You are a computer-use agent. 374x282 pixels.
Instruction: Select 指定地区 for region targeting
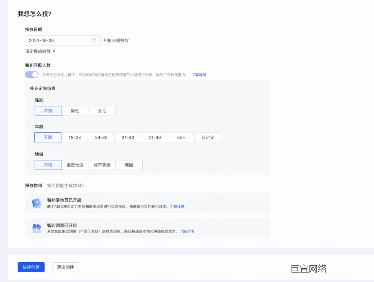(x=75, y=165)
